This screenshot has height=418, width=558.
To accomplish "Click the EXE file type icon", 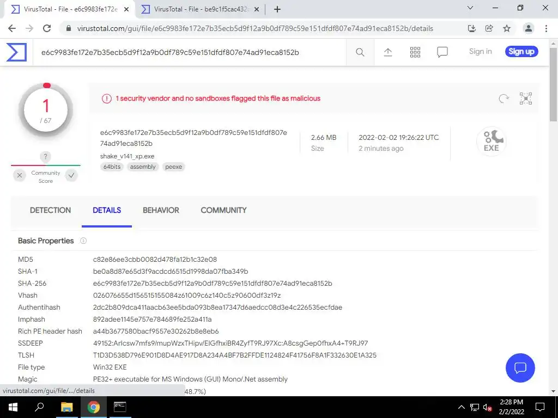I will pos(492,141).
